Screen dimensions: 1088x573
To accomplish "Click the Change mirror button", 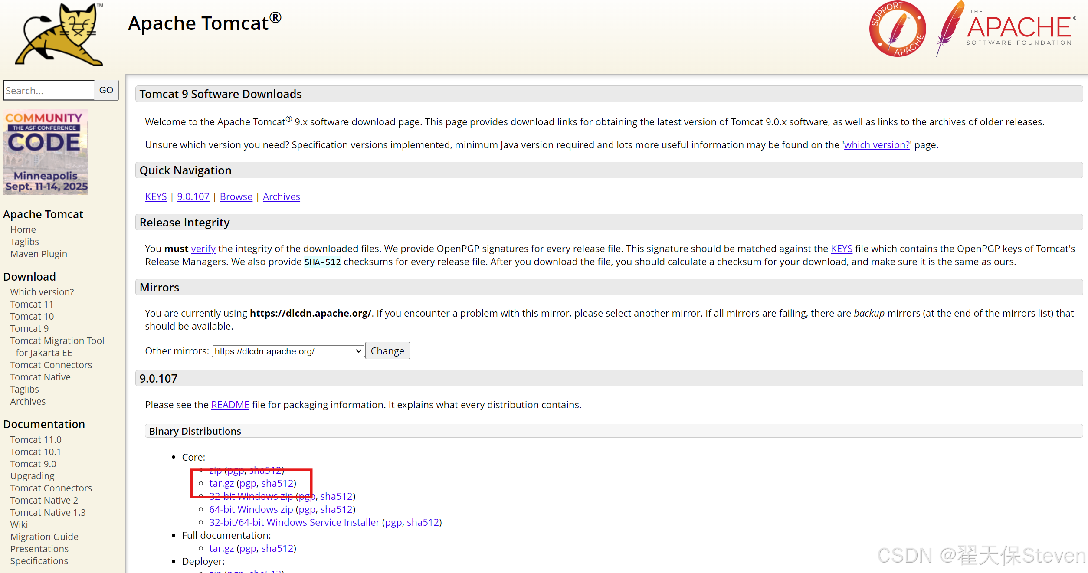I will click(x=387, y=351).
